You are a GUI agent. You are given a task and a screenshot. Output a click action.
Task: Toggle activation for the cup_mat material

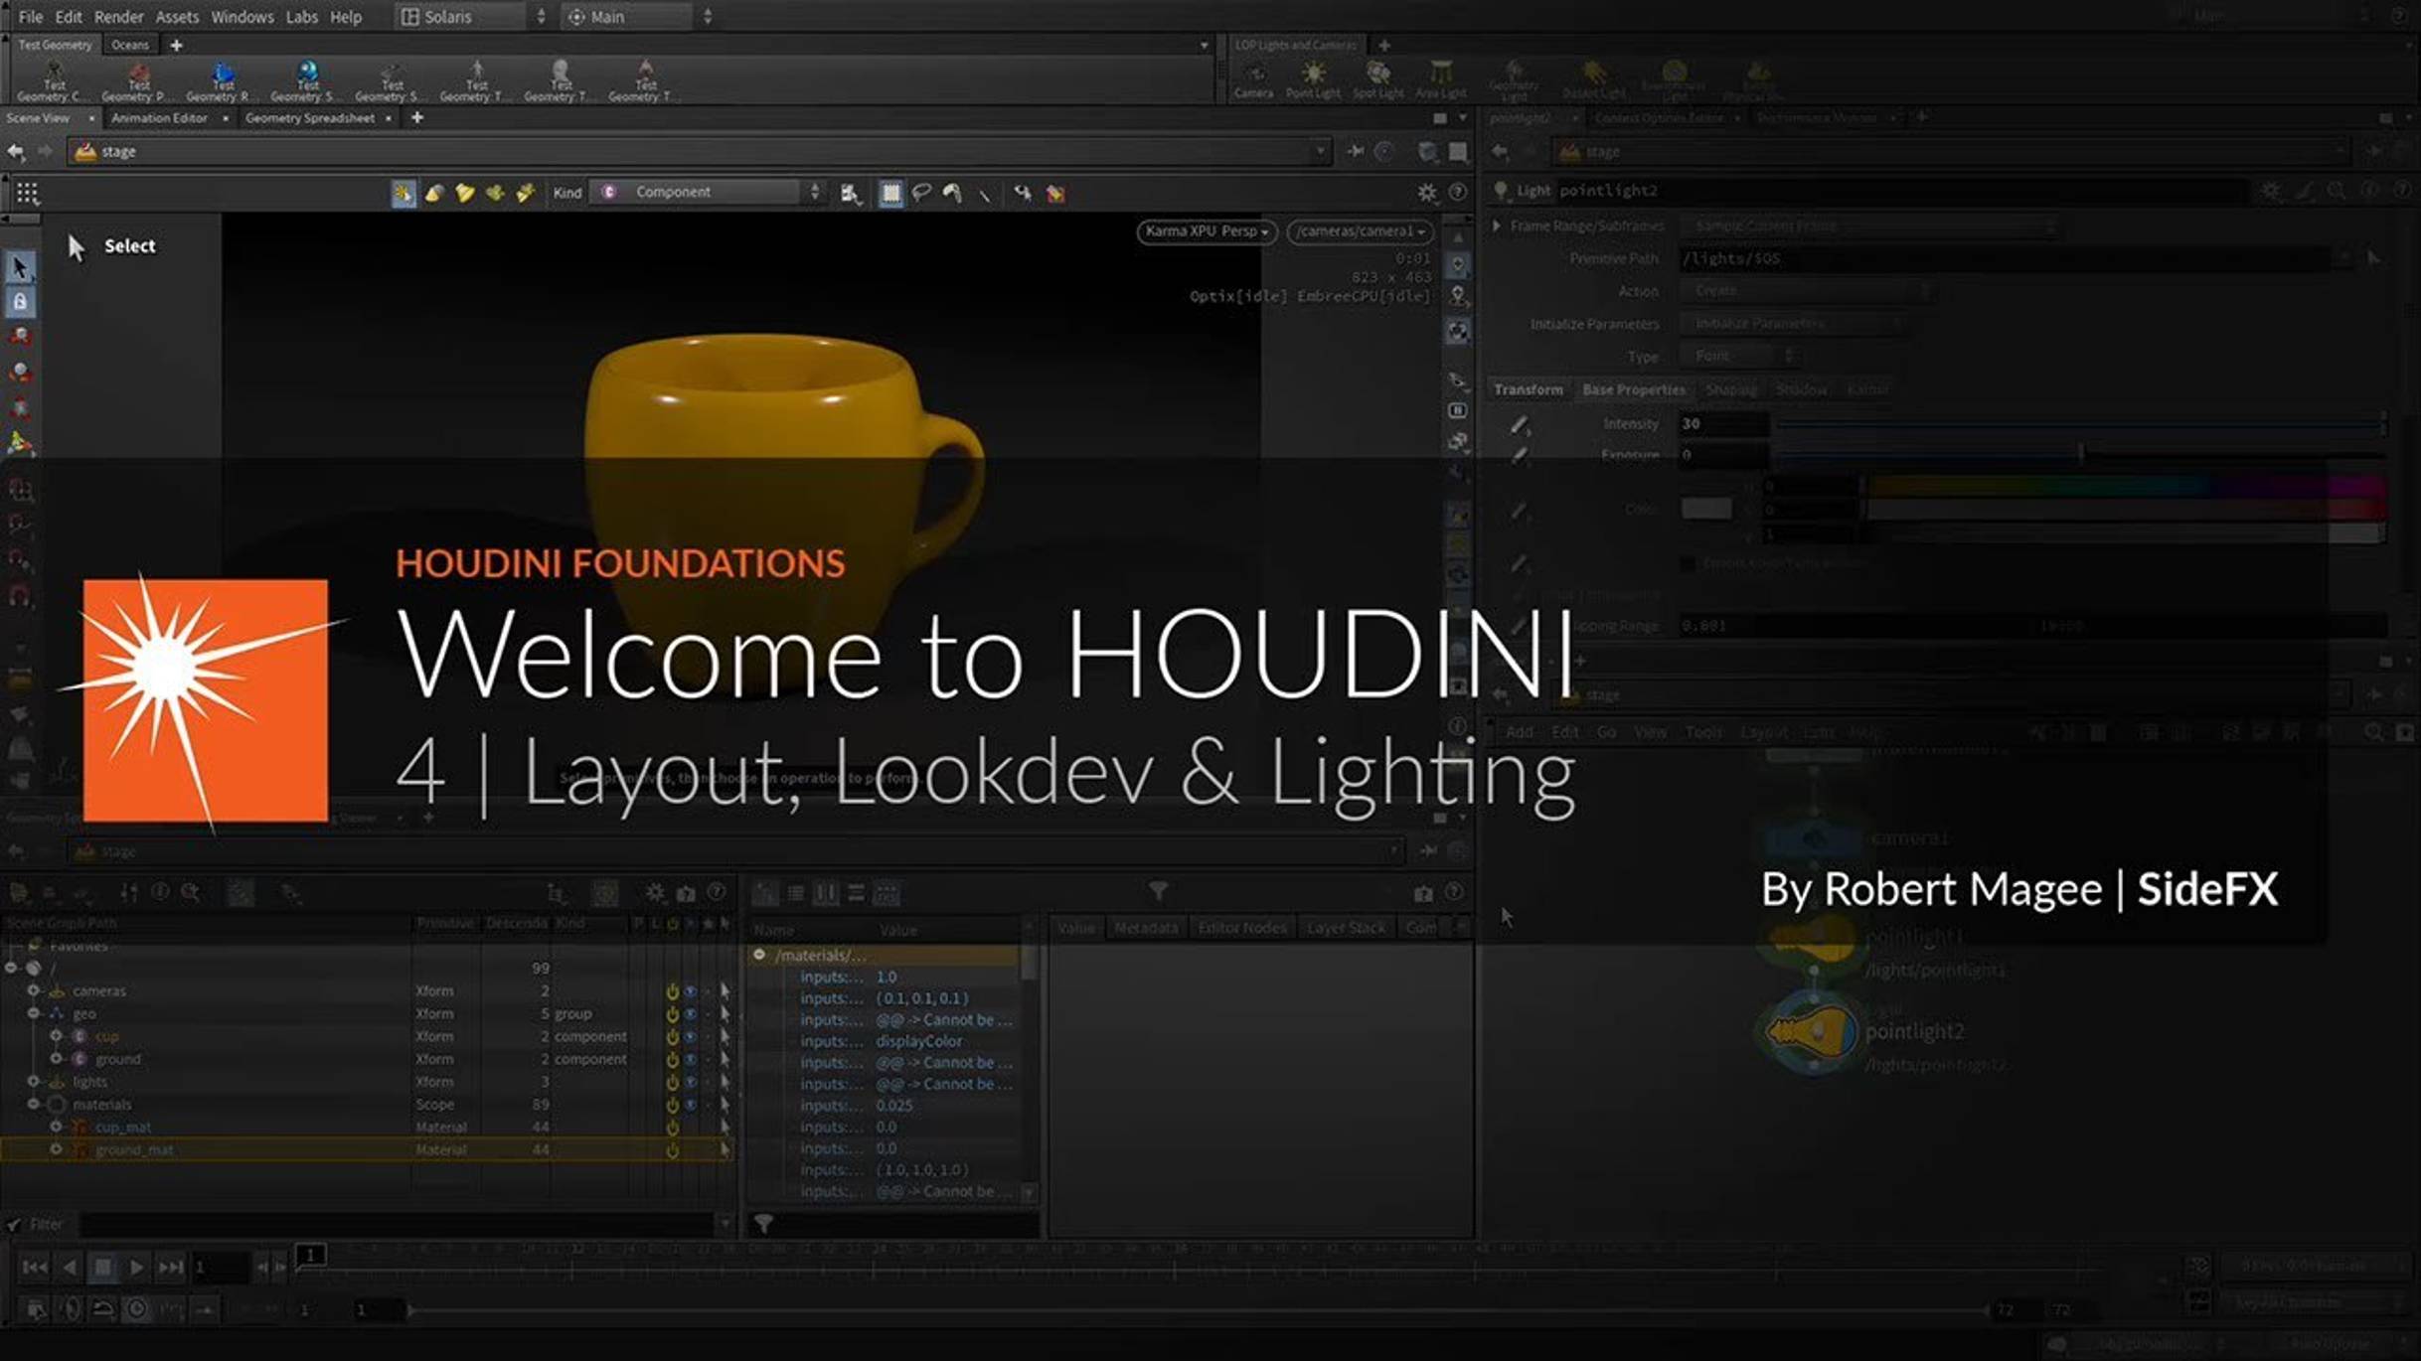(x=672, y=1127)
